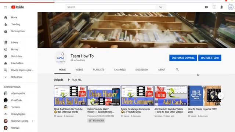Viewport: 235px width, 132px height.
Task: Click the Liked videos label
Action: [x=17, y=63]
